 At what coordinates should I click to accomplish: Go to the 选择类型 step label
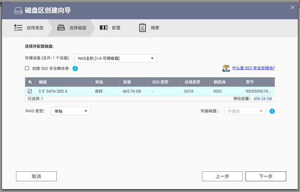coord(35,28)
